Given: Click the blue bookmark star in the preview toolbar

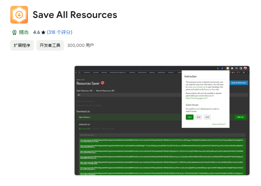Looking at the screenshot, I should [x=222, y=68].
